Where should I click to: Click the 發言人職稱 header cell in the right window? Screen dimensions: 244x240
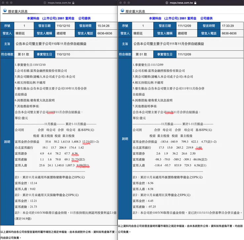coord(165,33)
